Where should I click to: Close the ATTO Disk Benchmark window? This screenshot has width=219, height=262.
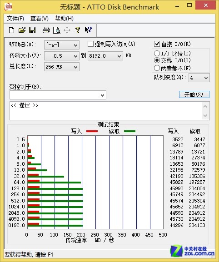coord(206,5)
